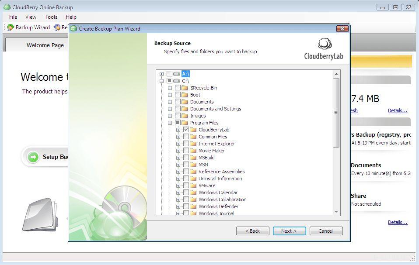Click the VMware folder icon
This screenshot has height=265, width=419.
[x=193, y=186]
